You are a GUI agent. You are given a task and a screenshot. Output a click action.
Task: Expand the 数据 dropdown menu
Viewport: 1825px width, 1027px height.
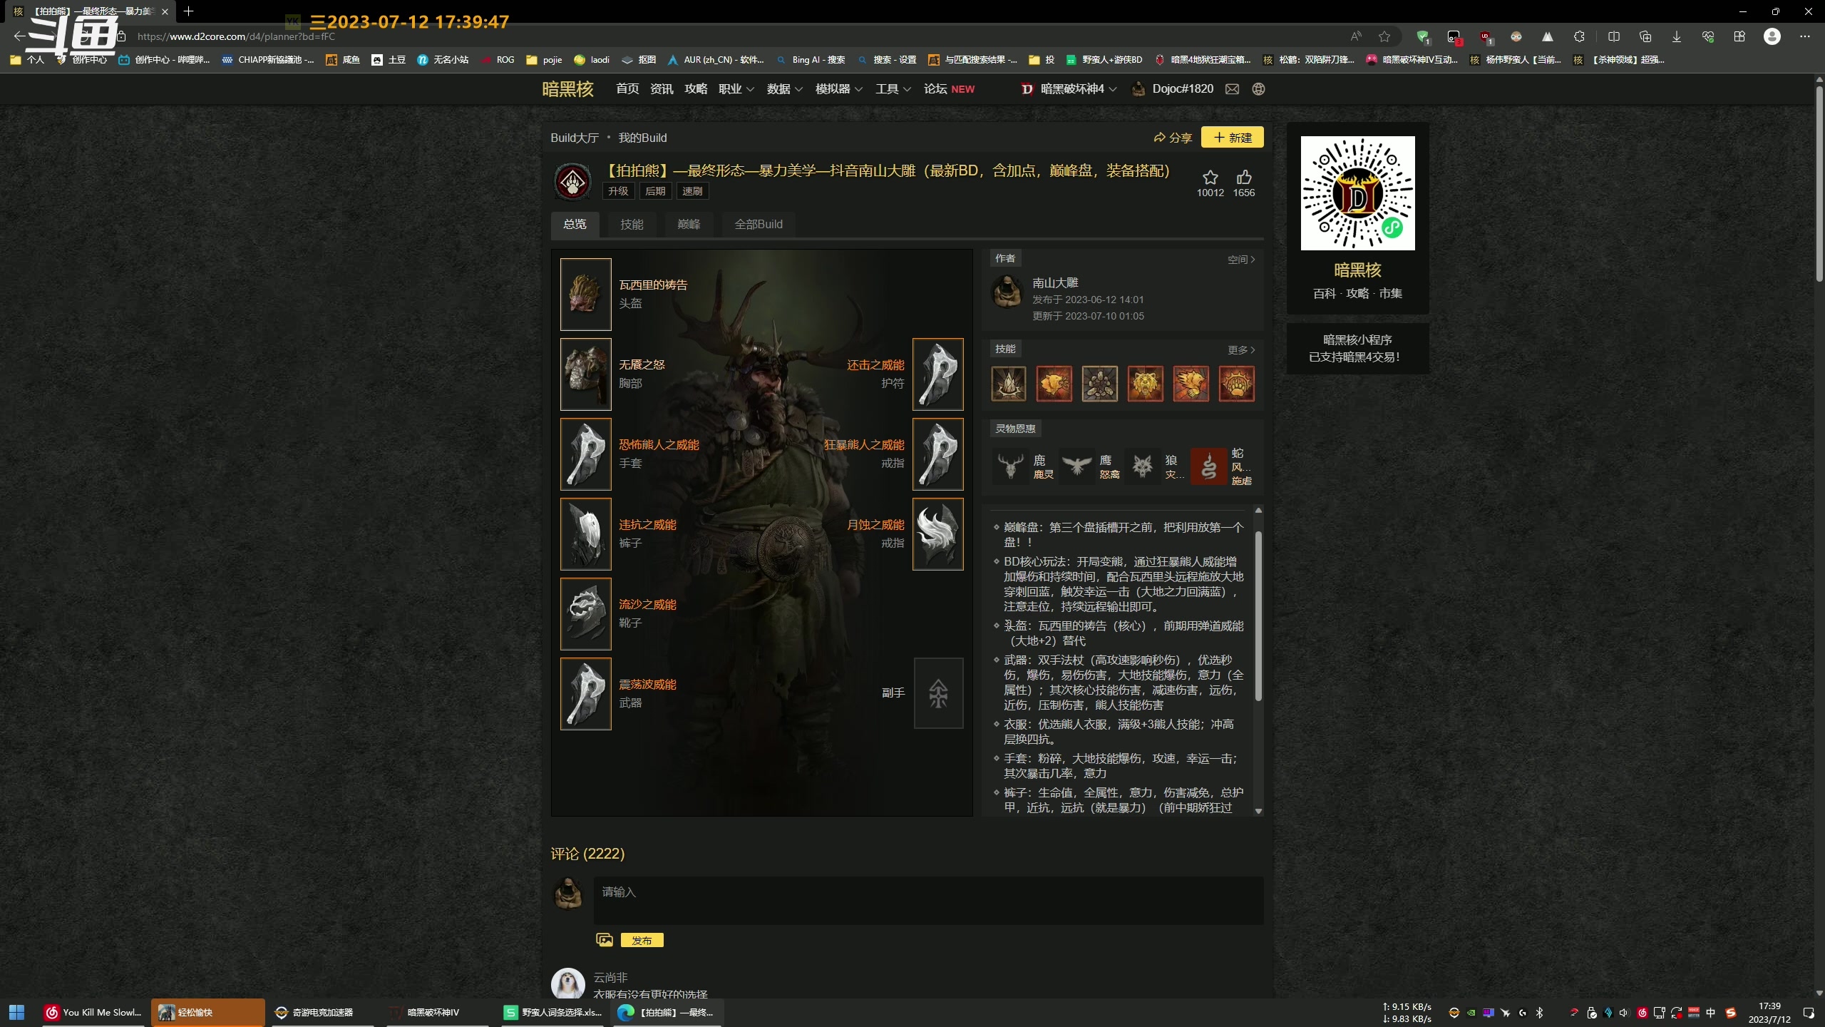[785, 89]
